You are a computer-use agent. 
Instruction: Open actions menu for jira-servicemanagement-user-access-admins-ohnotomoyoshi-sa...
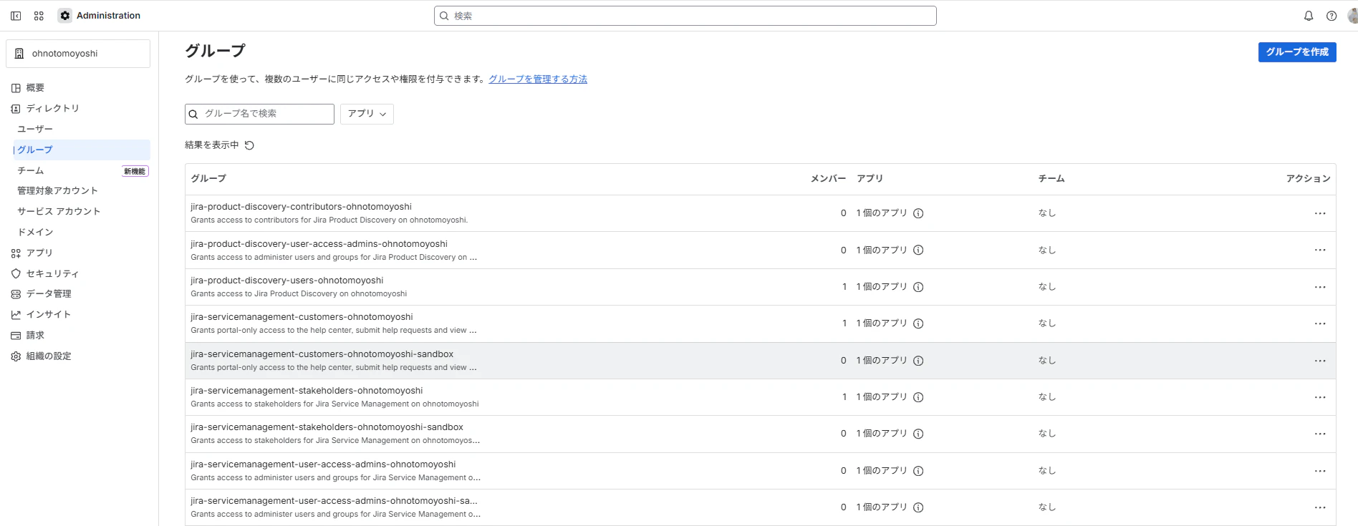(1320, 507)
